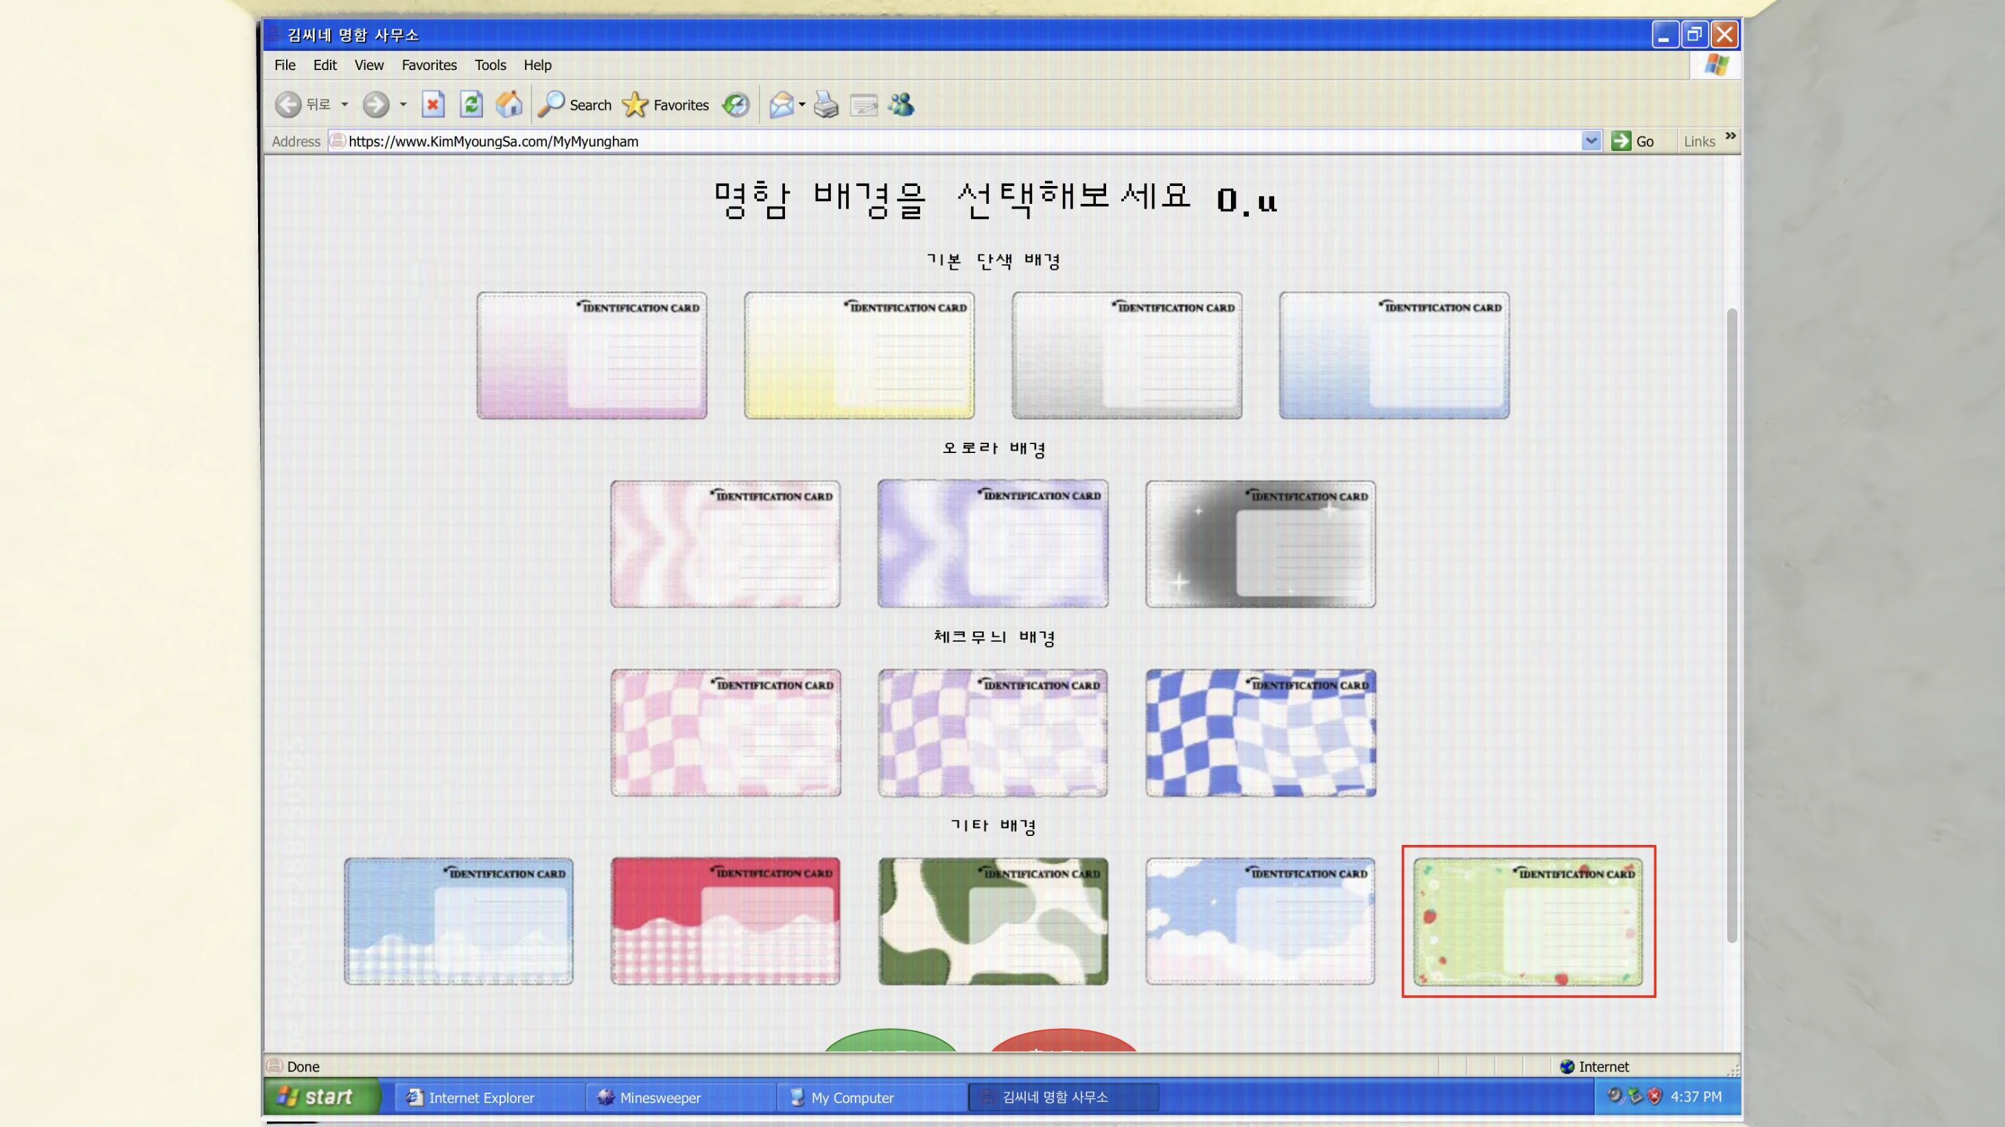The image size is (2005, 1127).
Task: Expand the Links bar chevron
Action: coord(1731,137)
